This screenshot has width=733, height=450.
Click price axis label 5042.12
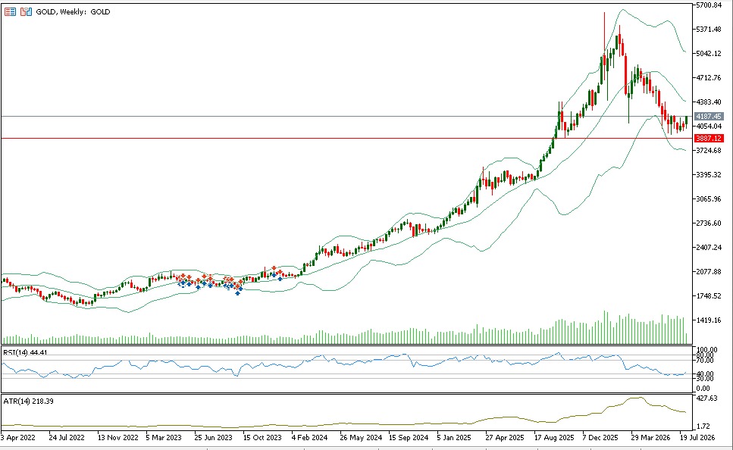[x=709, y=54]
